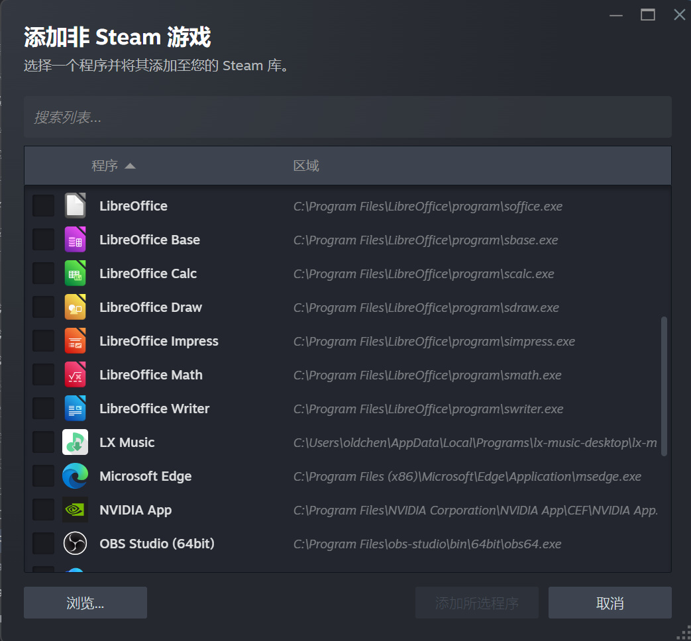
Task: Click the program list vertical scrollbar
Action: [664, 386]
